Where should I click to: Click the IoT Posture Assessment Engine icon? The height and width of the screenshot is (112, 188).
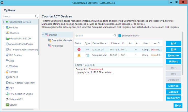click(x=7, y=49)
